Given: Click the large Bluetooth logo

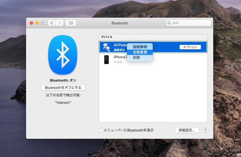Looking at the screenshot, I should tap(63, 55).
